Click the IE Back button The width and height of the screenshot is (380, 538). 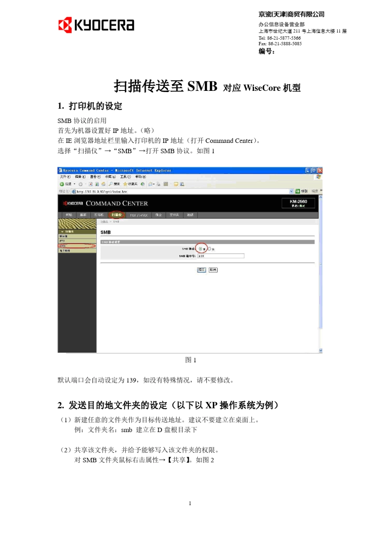(x=66, y=184)
